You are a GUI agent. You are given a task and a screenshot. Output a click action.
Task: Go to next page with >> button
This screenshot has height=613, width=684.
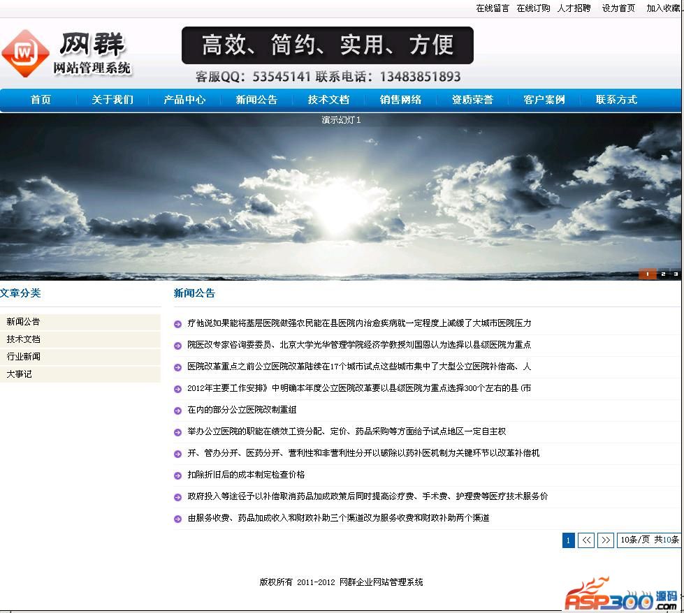tap(606, 540)
